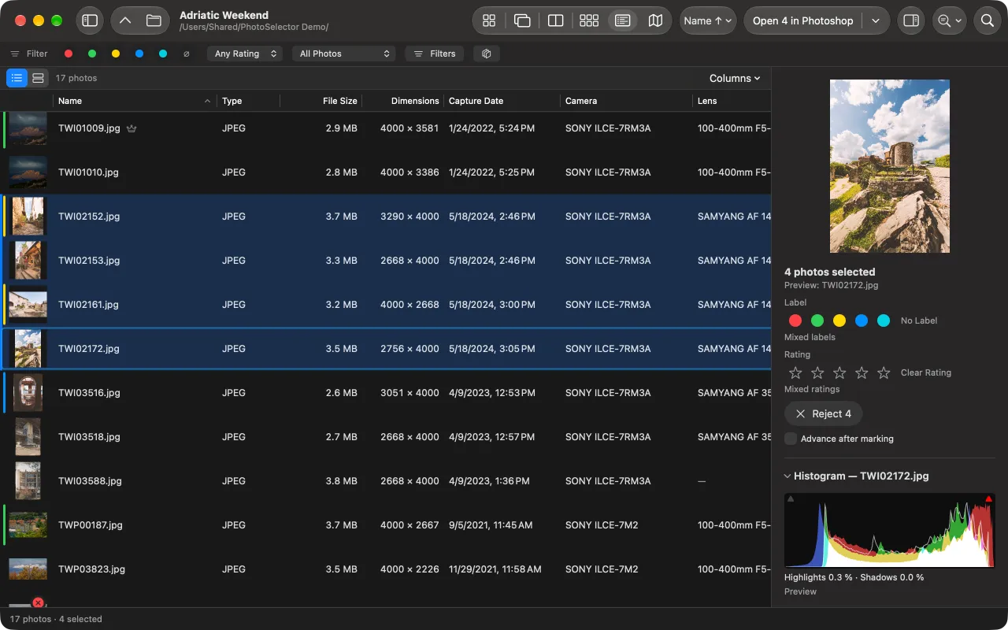Click the Filters button

[434, 54]
